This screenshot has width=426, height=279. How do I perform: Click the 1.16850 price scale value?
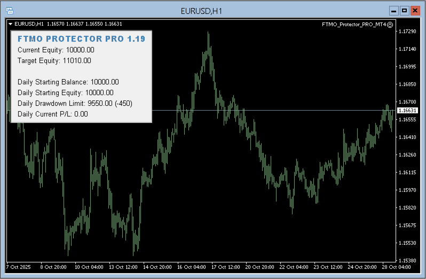coord(407,84)
